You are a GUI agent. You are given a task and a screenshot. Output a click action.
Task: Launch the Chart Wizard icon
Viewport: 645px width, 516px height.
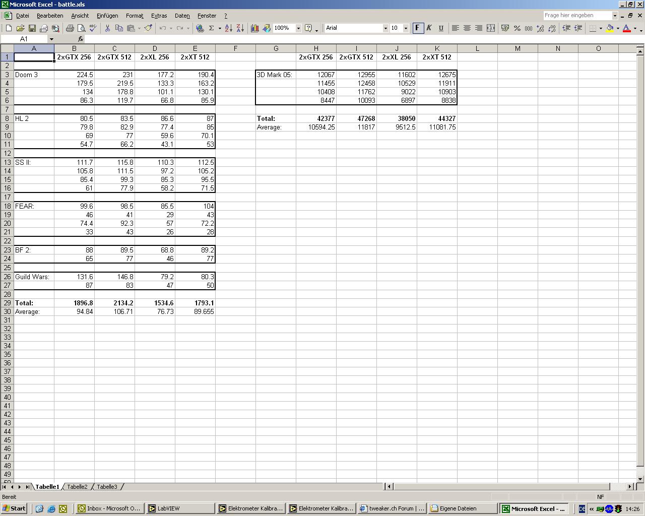click(255, 28)
